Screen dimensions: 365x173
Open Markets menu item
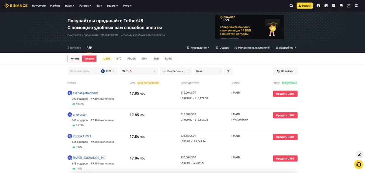point(55,5)
